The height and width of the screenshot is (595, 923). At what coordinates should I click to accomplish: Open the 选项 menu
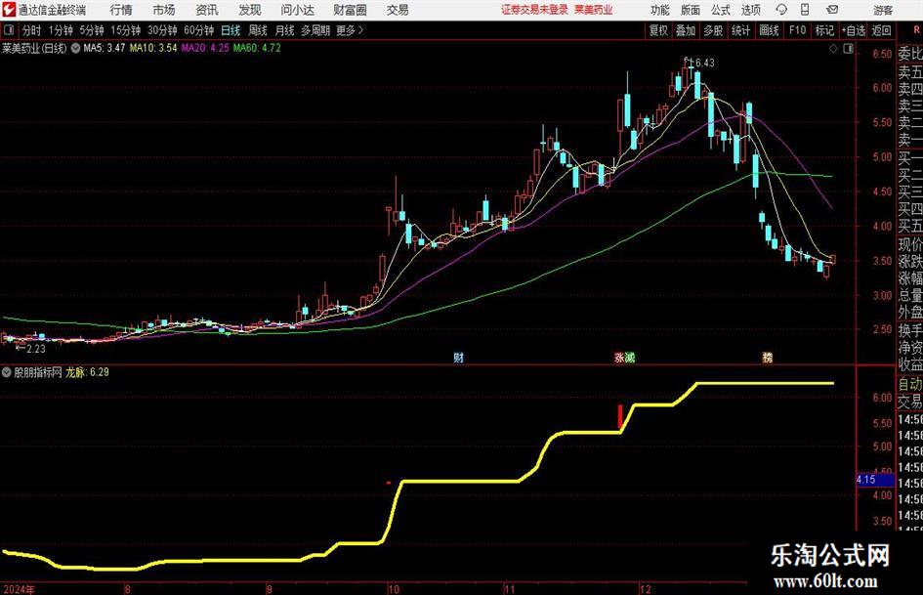click(x=750, y=10)
